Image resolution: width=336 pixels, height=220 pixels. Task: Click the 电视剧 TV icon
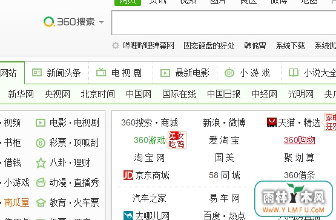point(101,72)
